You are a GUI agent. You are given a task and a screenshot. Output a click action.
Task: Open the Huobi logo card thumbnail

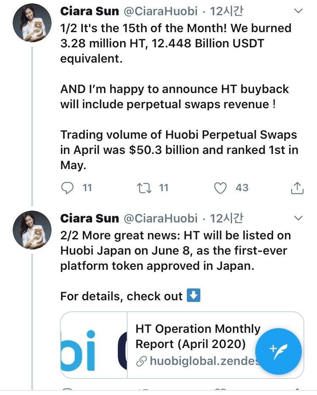94,345
